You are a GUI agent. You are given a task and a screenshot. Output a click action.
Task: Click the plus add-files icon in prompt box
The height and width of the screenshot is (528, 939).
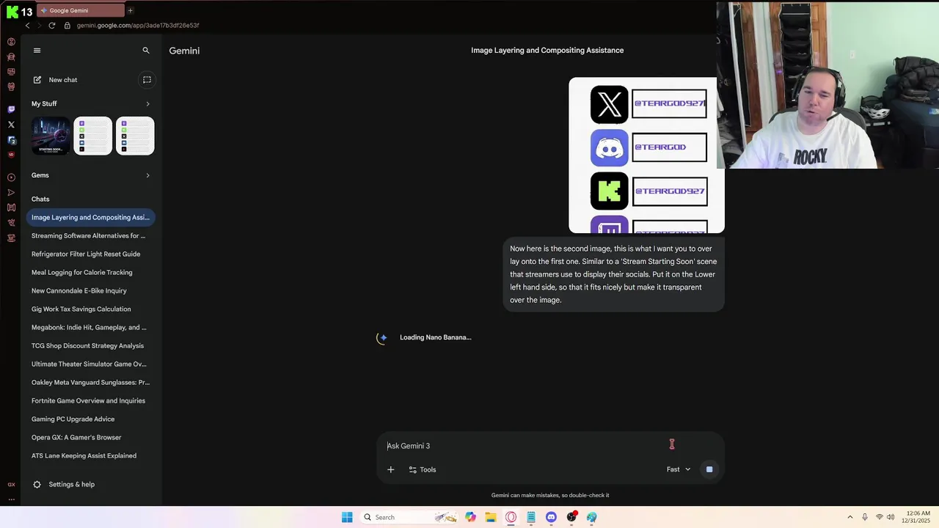click(391, 469)
